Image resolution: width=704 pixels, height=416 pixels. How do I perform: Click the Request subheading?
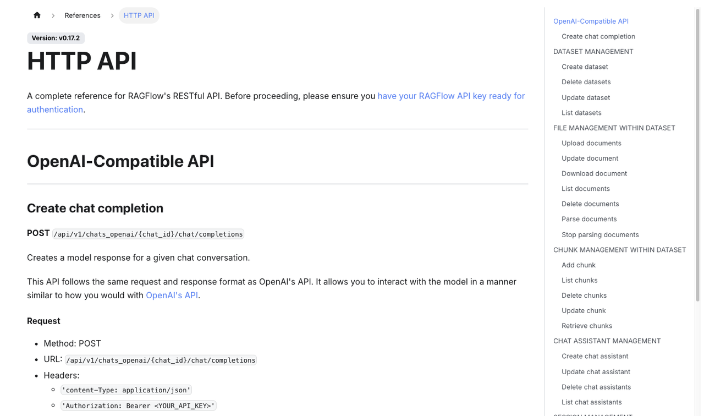click(43, 321)
